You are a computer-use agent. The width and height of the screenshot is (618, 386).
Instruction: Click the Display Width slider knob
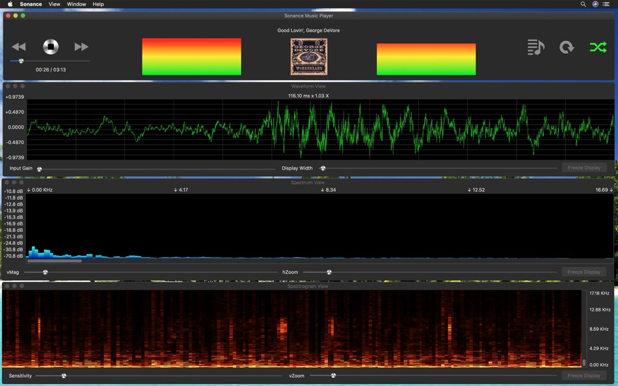(x=323, y=168)
